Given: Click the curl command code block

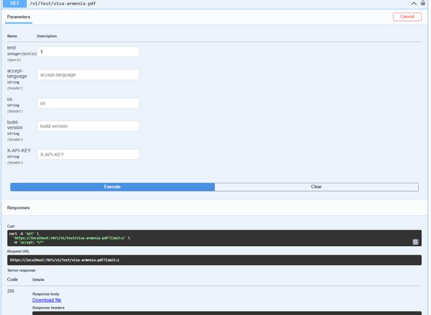Looking at the screenshot, I should click(209, 238).
